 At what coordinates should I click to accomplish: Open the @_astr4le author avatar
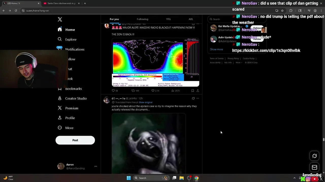point(107,100)
